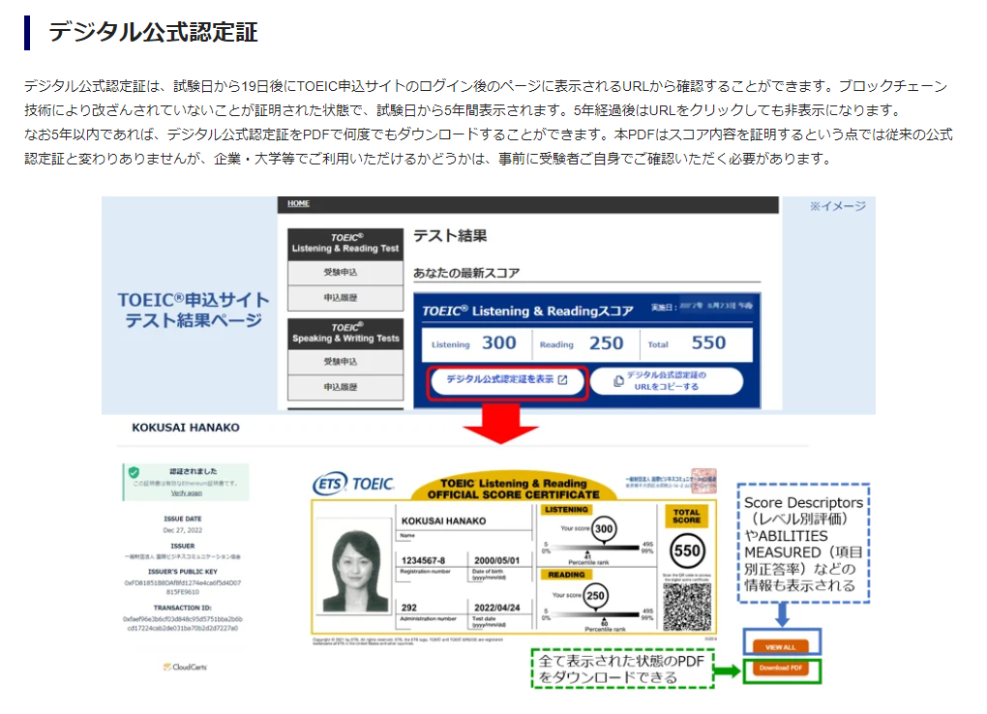Click the ETS TOEIC logo
This screenshot has width=987, height=714.
click(x=353, y=484)
